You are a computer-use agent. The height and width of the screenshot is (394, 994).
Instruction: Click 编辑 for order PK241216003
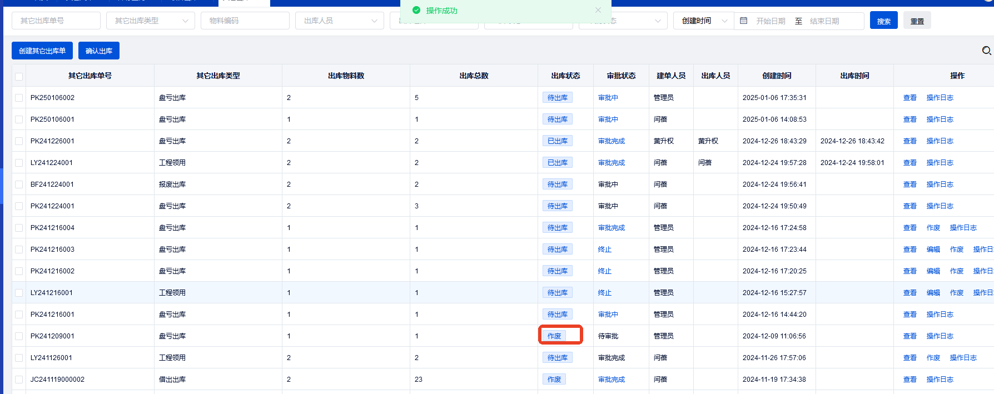(x=933, y=250)
